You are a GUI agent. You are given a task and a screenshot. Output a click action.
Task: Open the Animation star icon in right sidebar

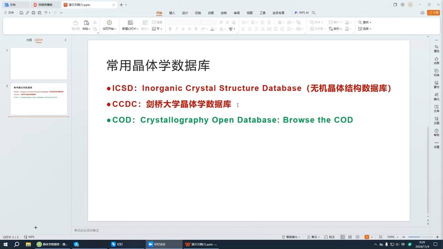[437, 60]
